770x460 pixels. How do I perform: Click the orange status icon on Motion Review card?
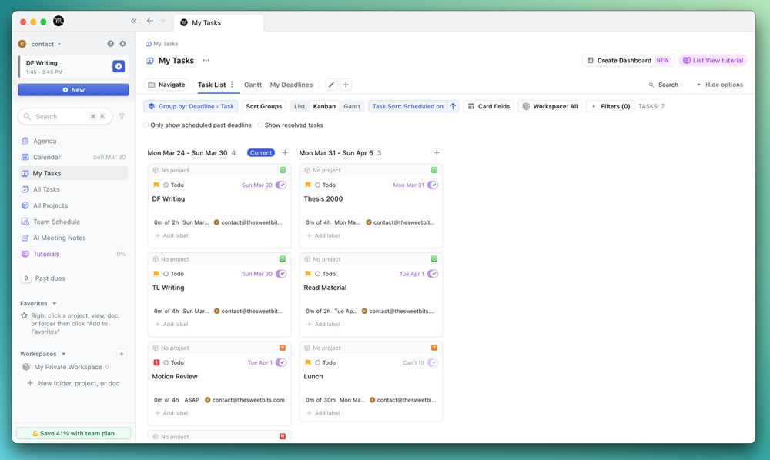[283, 348]
